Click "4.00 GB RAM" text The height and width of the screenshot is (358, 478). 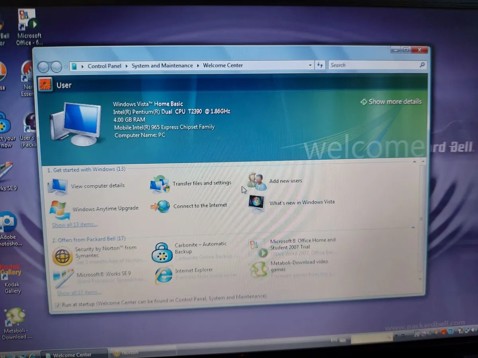coord(129,119)
